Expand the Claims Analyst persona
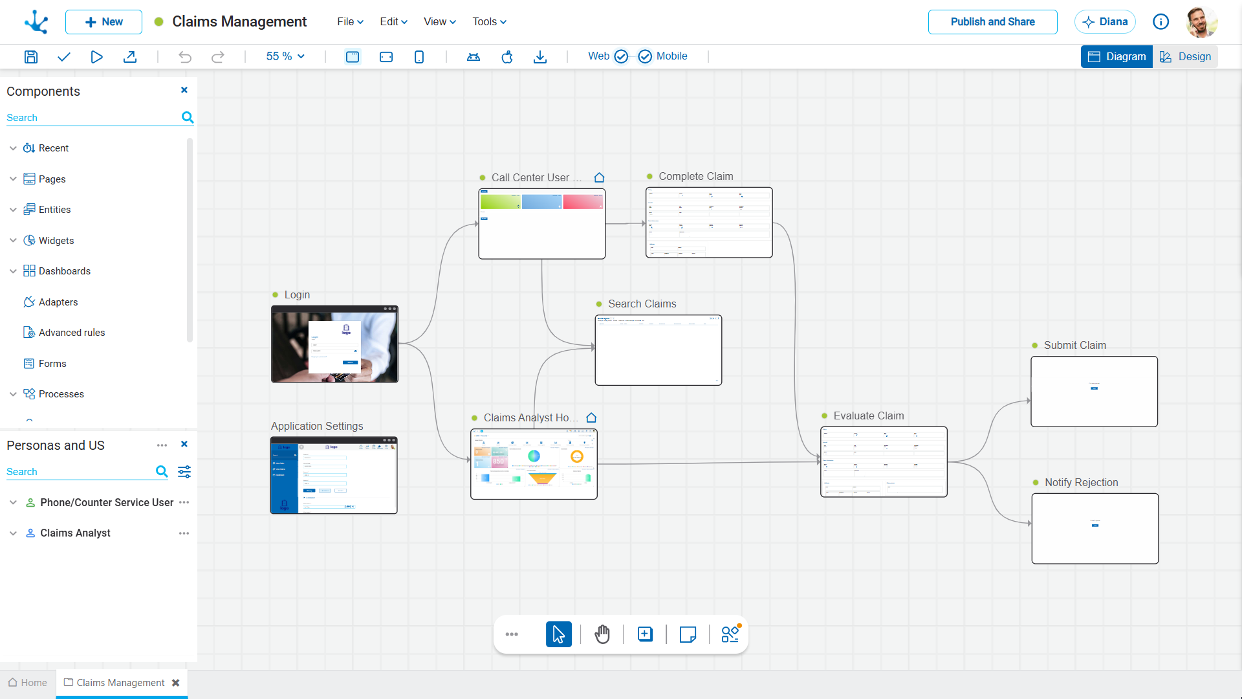The image size is (1242, 699). 13,533
